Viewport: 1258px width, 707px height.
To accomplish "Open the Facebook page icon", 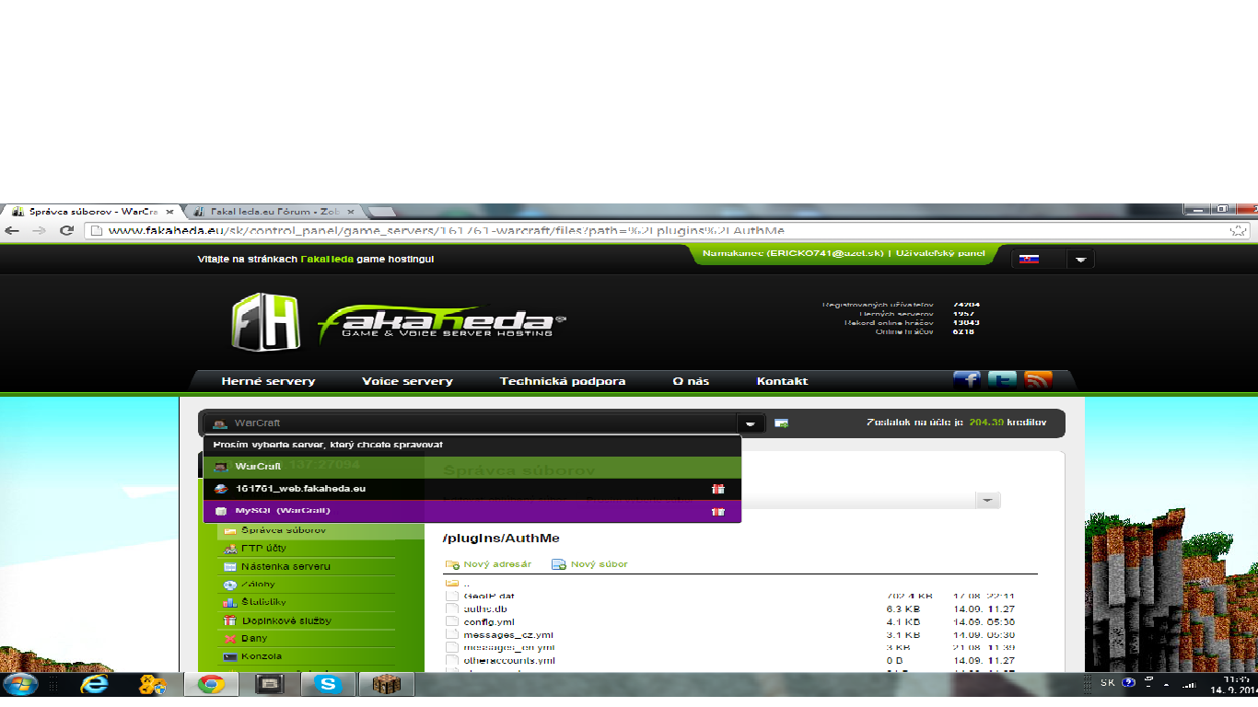I will pyautogui.click(x=967, y=380).
